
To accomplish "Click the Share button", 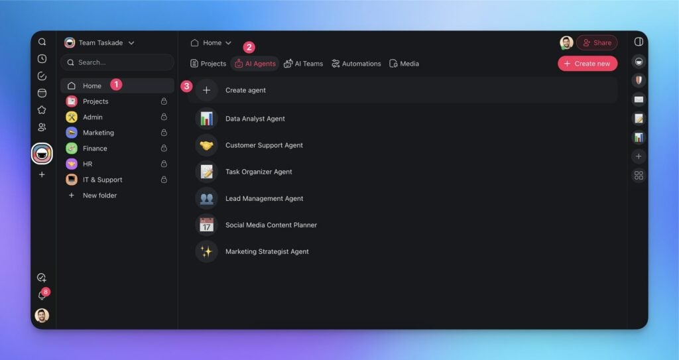I will pyautogui.click(x=596, y=42).
